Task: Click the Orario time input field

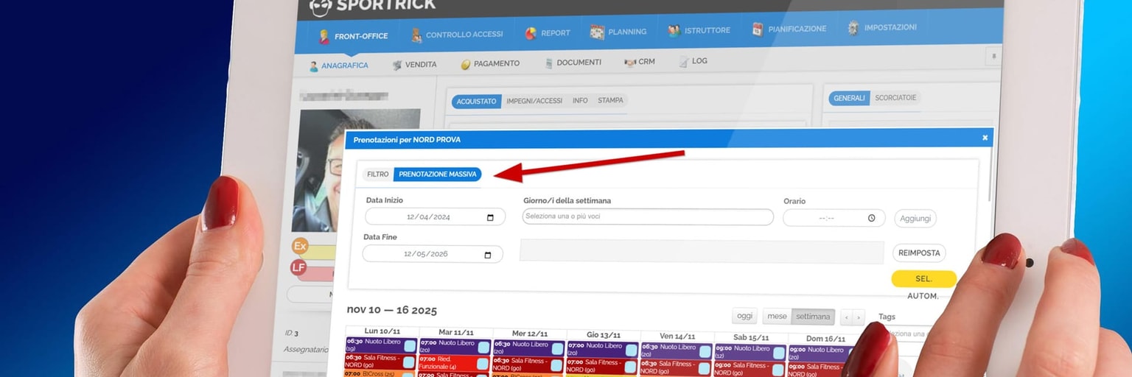Action: coord(833,218)
